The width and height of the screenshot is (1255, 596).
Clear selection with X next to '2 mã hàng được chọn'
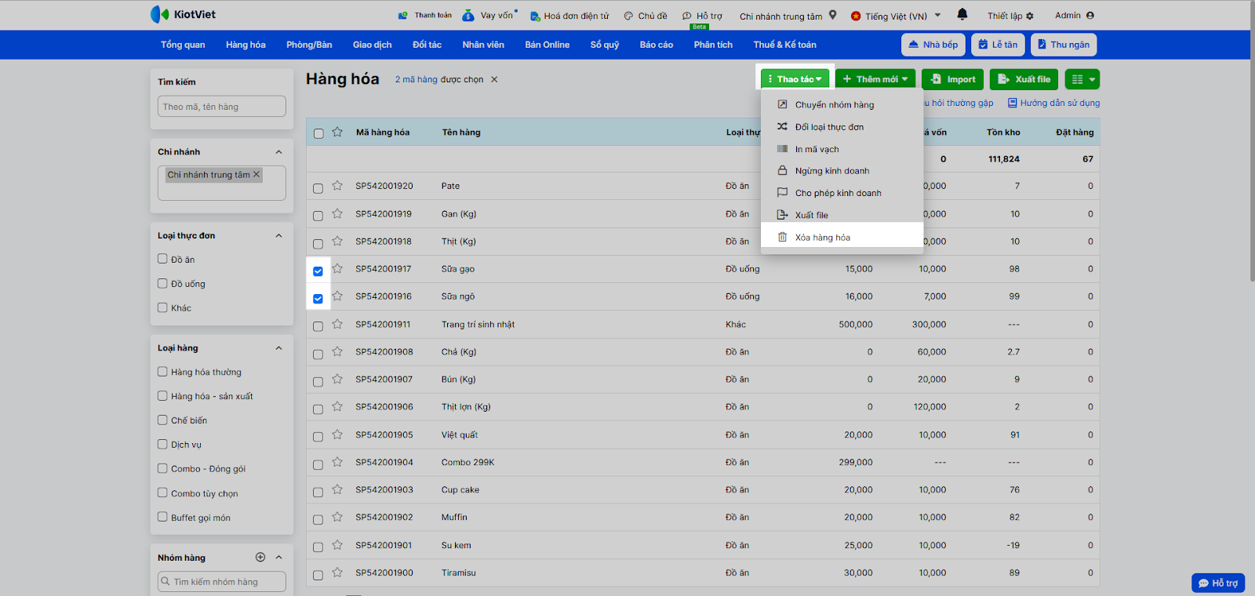click(494, 79)
